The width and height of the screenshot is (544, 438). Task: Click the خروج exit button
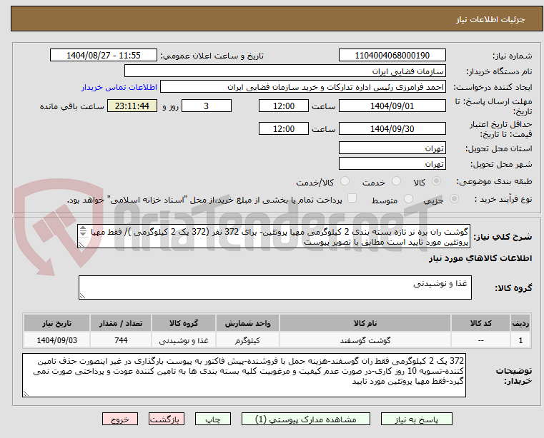[x=120, y=419]
